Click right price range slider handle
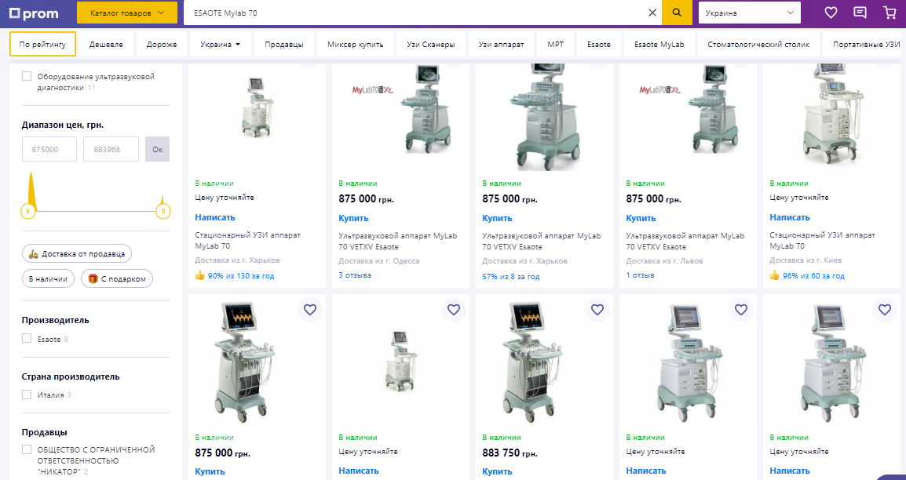 click(163, 211)
